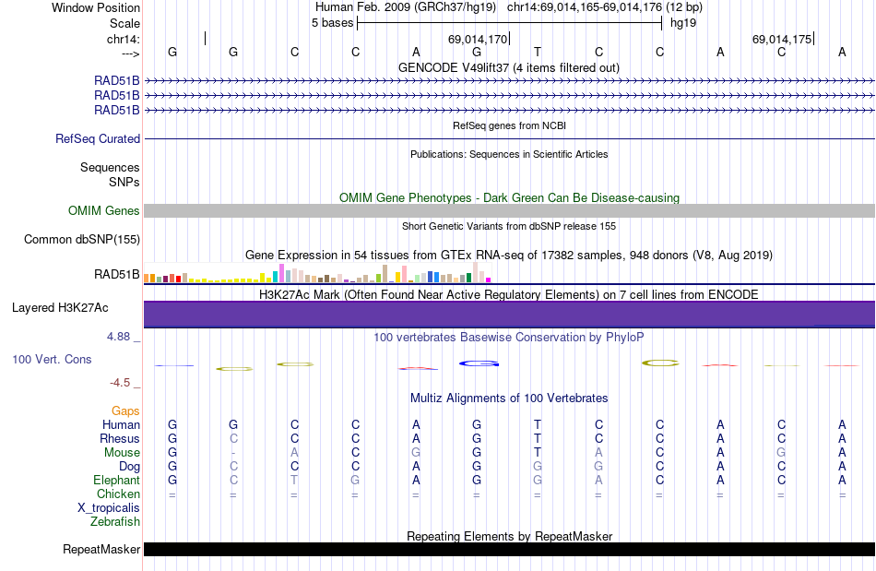
Task: Click the 69,014,175 ruler position marker
Action: (x=783, y=39)
